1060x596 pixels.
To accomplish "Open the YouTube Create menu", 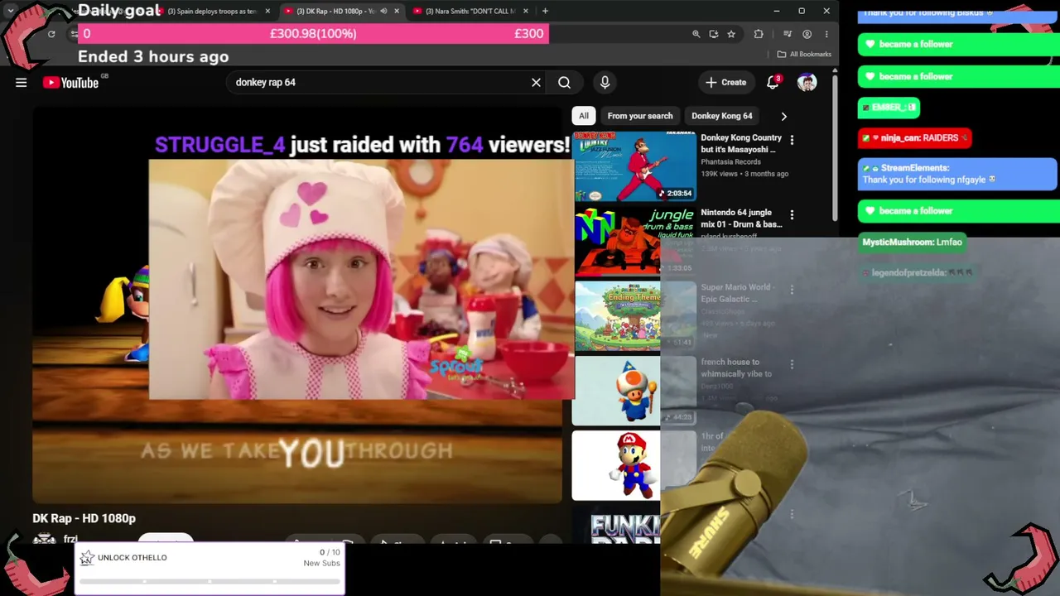I will coord(725,82).
